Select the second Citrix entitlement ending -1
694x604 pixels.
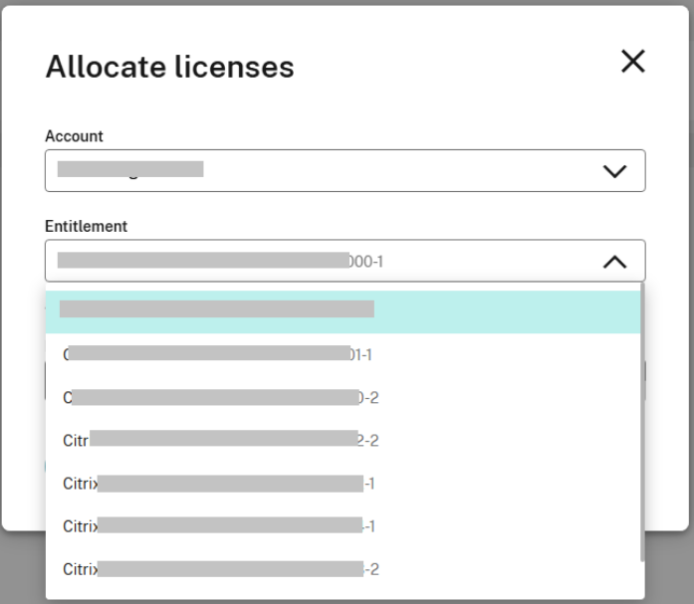[x=343, y=526]
